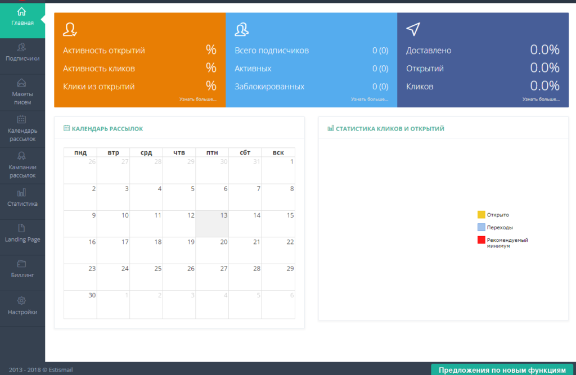
Task: Open the Подписчики menu label
Action: [22, 58]
